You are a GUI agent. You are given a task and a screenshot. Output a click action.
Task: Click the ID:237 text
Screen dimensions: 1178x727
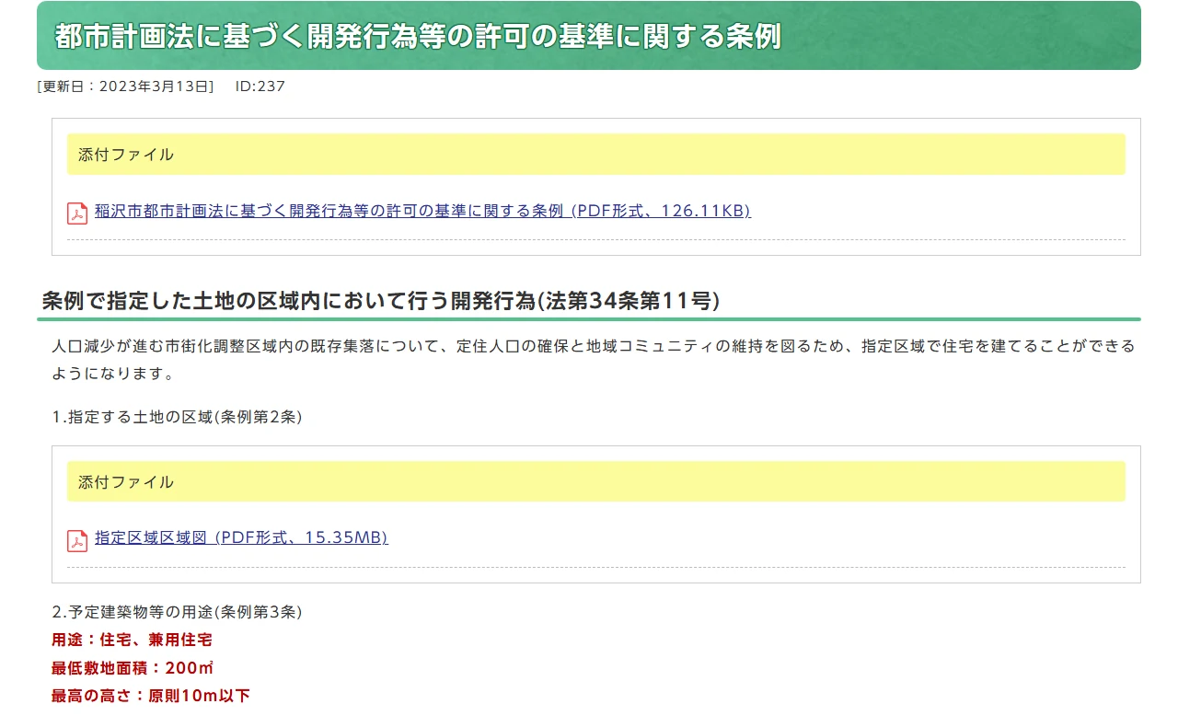point(260,87)
